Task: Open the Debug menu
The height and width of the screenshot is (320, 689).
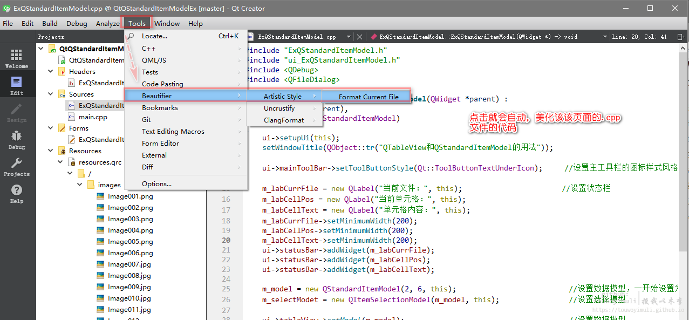Action: (77, 23)
